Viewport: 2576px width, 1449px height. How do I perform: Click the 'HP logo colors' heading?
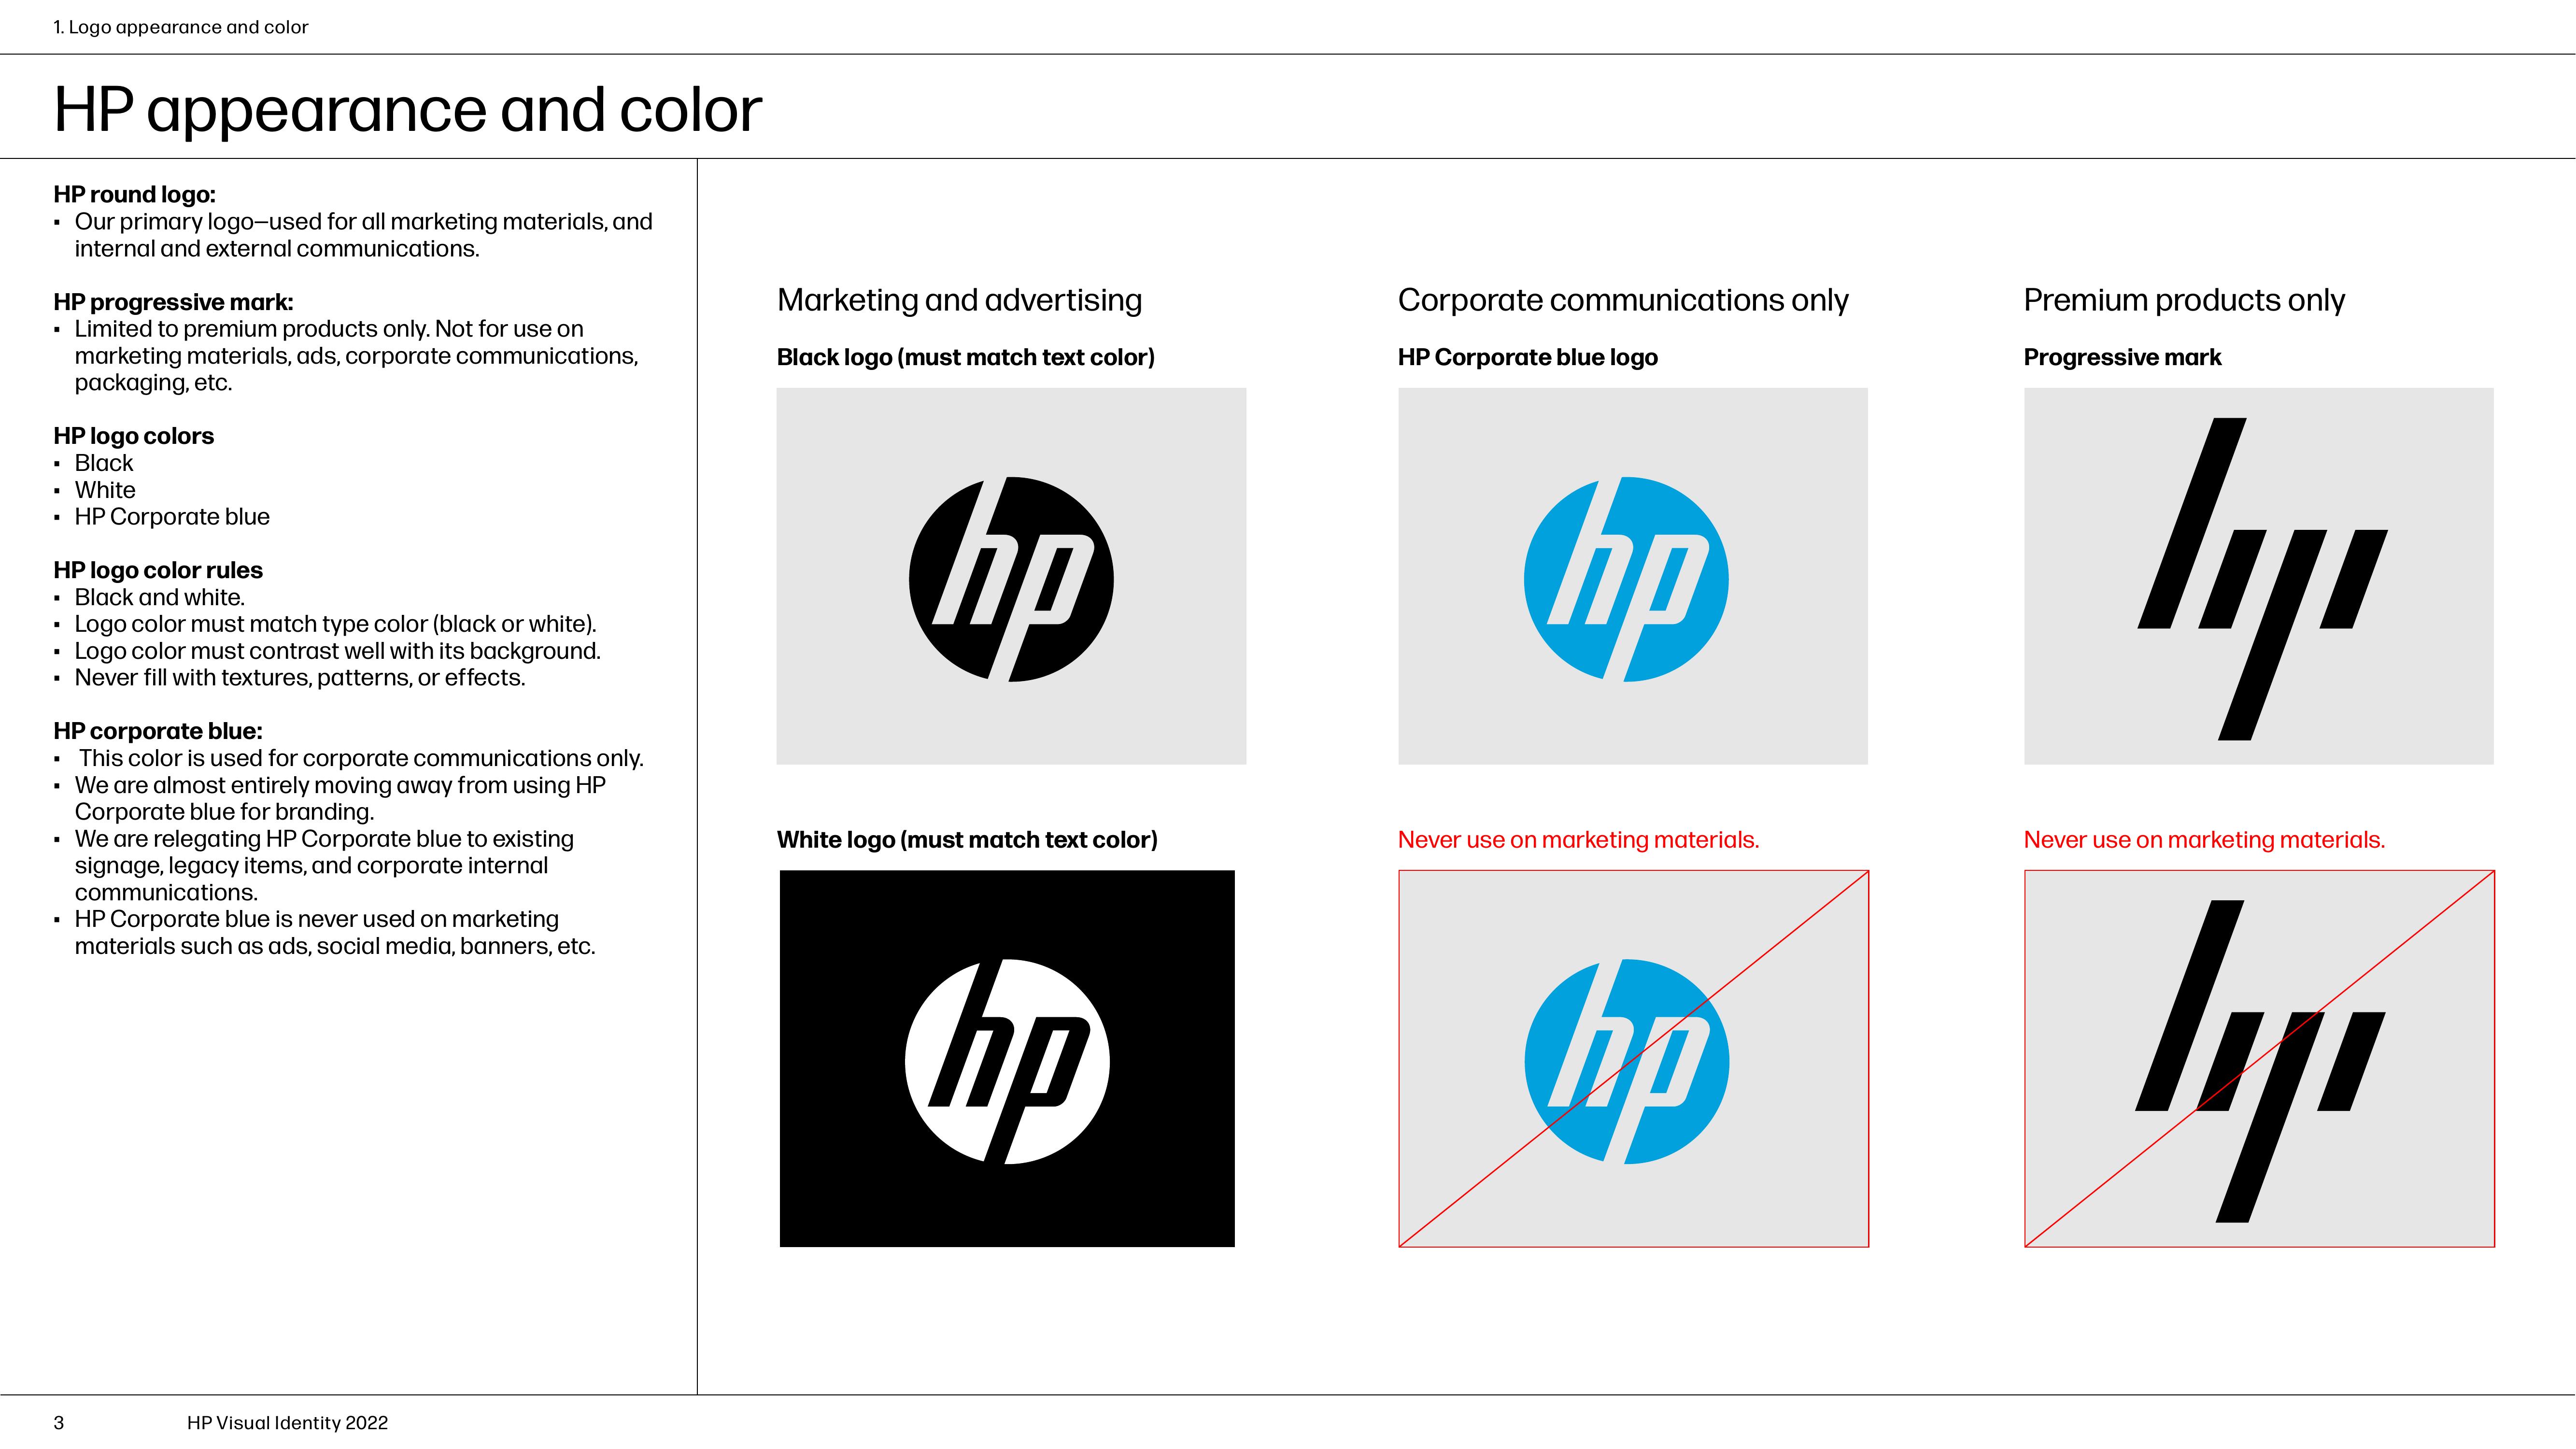[133, 436]
